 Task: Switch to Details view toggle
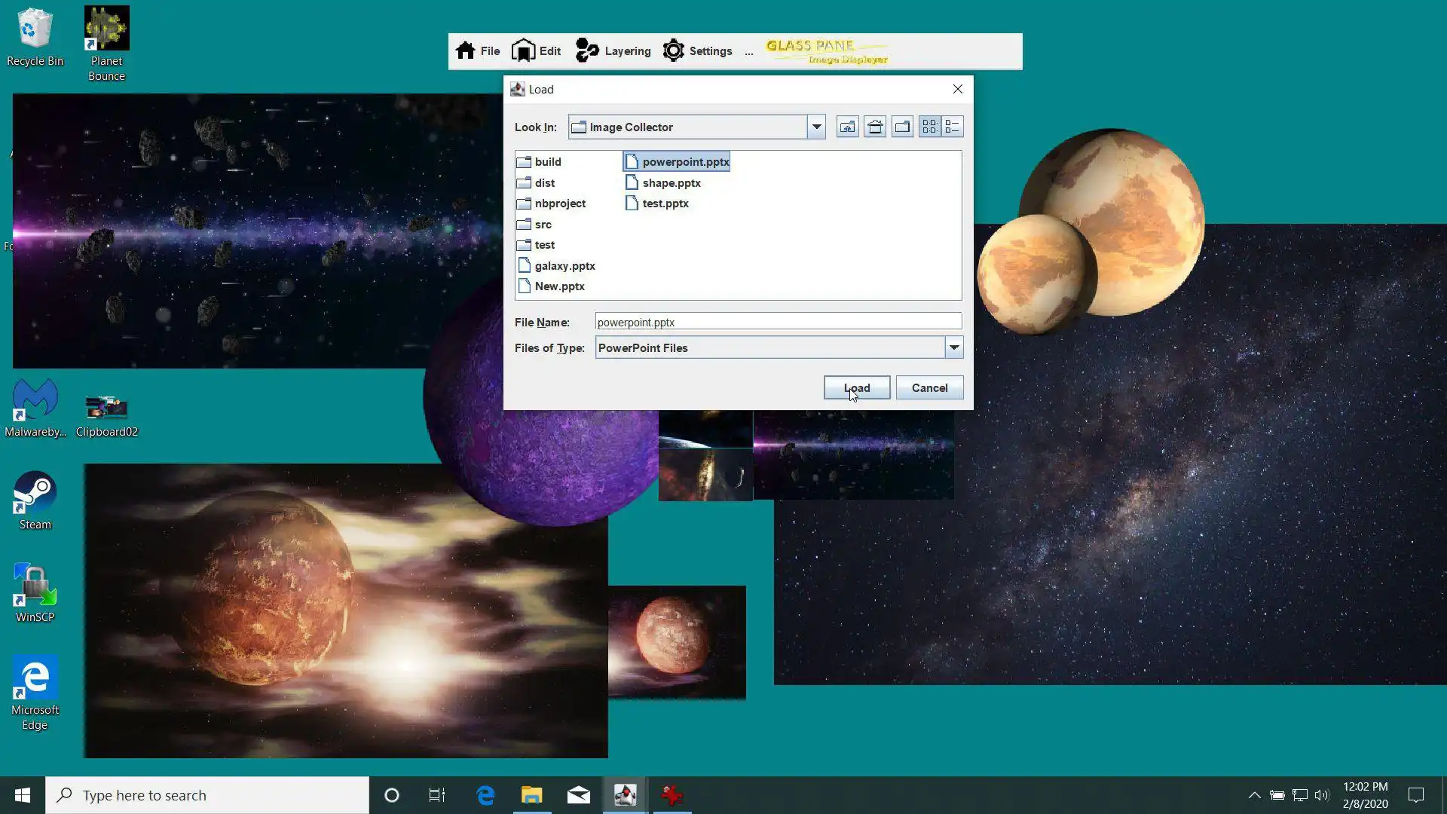point(953,127)
